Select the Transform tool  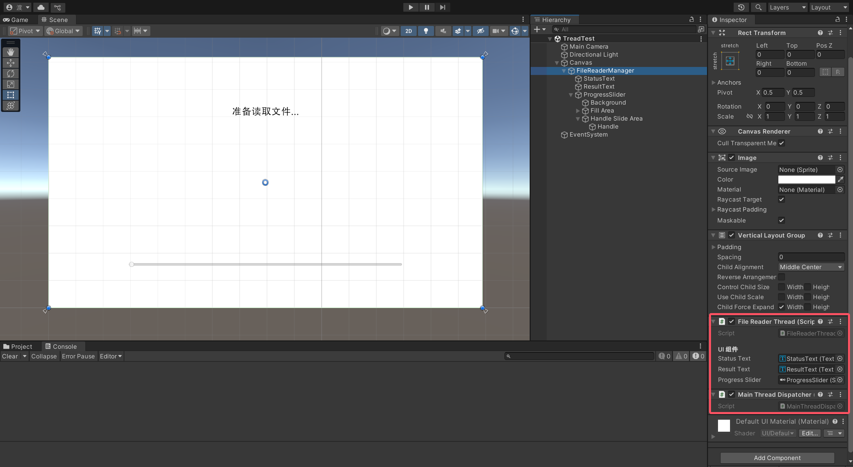[11, 106]
